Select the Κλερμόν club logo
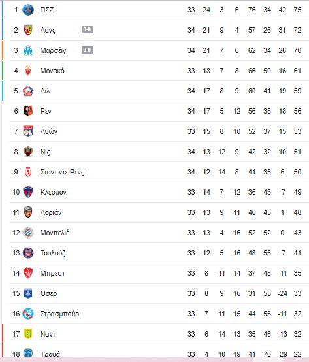Screen dimensions: 309x362 tap(28, 192)
